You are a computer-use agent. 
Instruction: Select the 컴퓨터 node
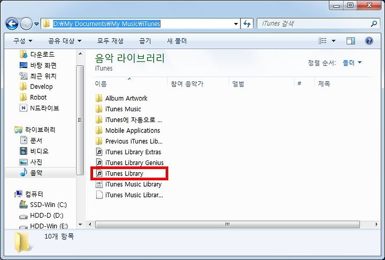point(29,194)
